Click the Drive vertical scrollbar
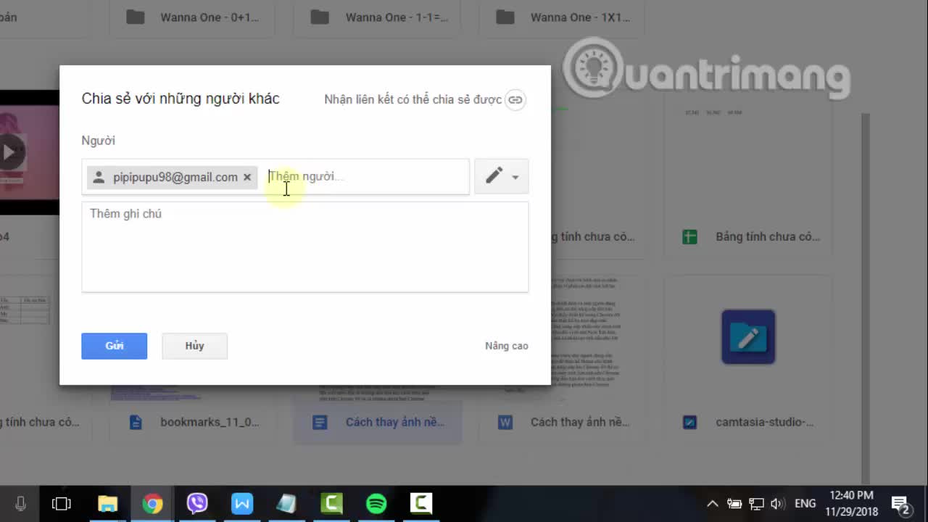 pyautogui.click(x=864, y=297)
